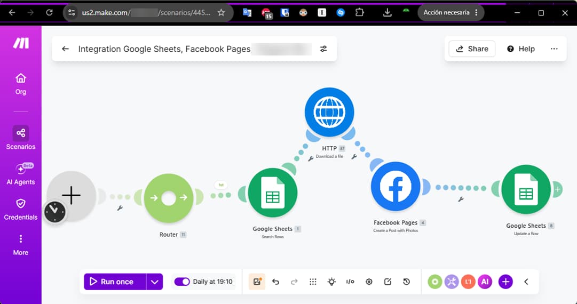Reload the page in browser
The width and height of the screenshot is (577, 304).
[49, 12]
